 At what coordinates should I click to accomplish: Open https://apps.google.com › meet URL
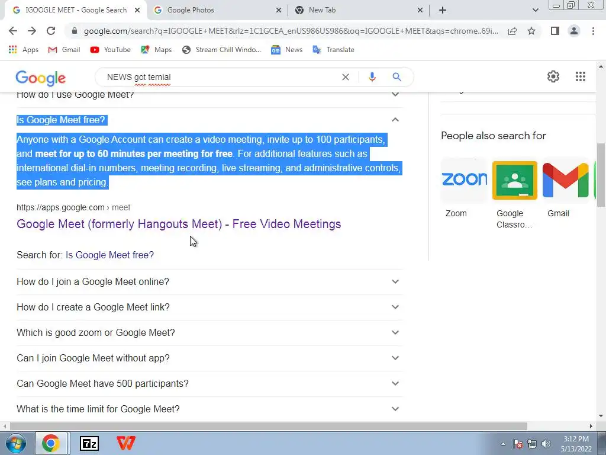[x=73, y=207]
